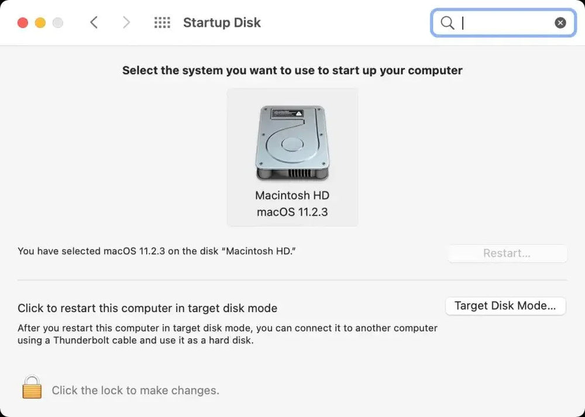Click the "Startup Disk" window title

click(222, 23)
